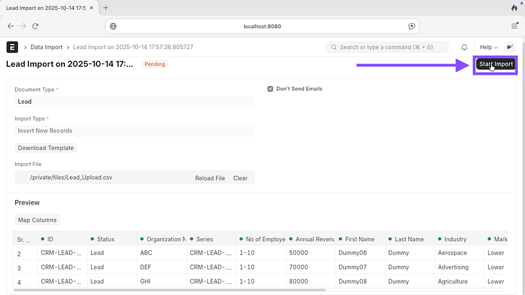Image resolution: width=525 pixels, height=295 pixels.
Task: Click the Download Template button
Action: (46, 148)
